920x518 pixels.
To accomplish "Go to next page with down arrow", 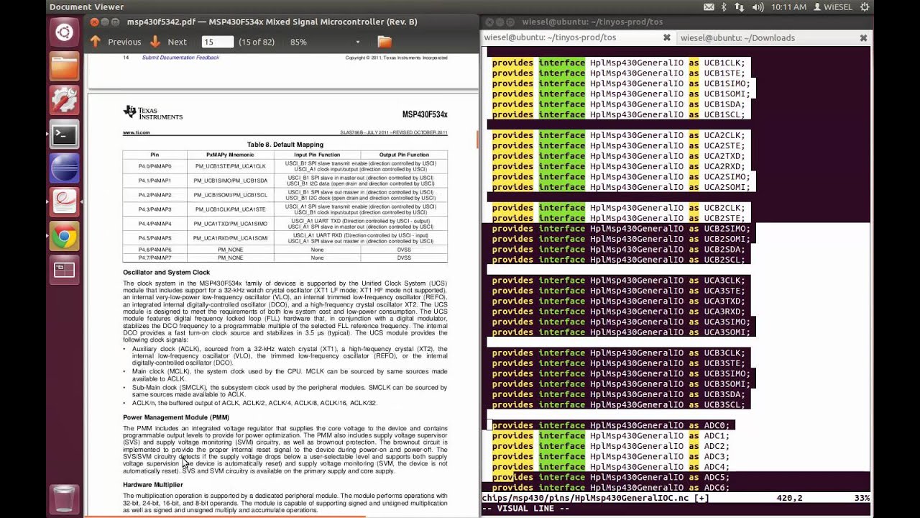I will coord(155,42).
